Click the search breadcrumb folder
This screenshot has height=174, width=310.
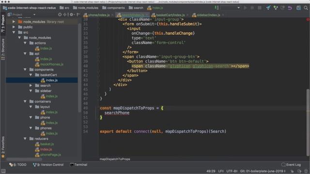pos(136,8)
